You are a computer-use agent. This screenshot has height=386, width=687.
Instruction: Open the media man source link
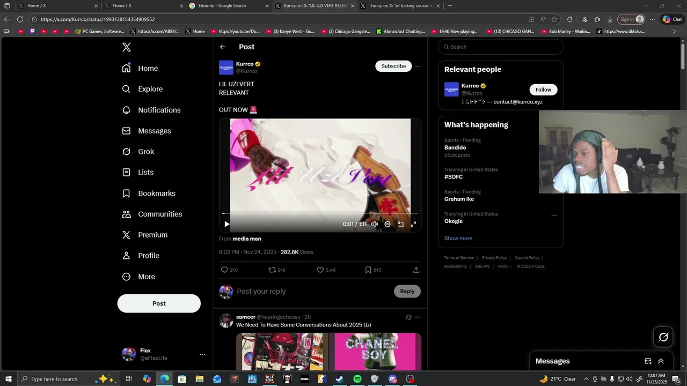pos(247,239)
